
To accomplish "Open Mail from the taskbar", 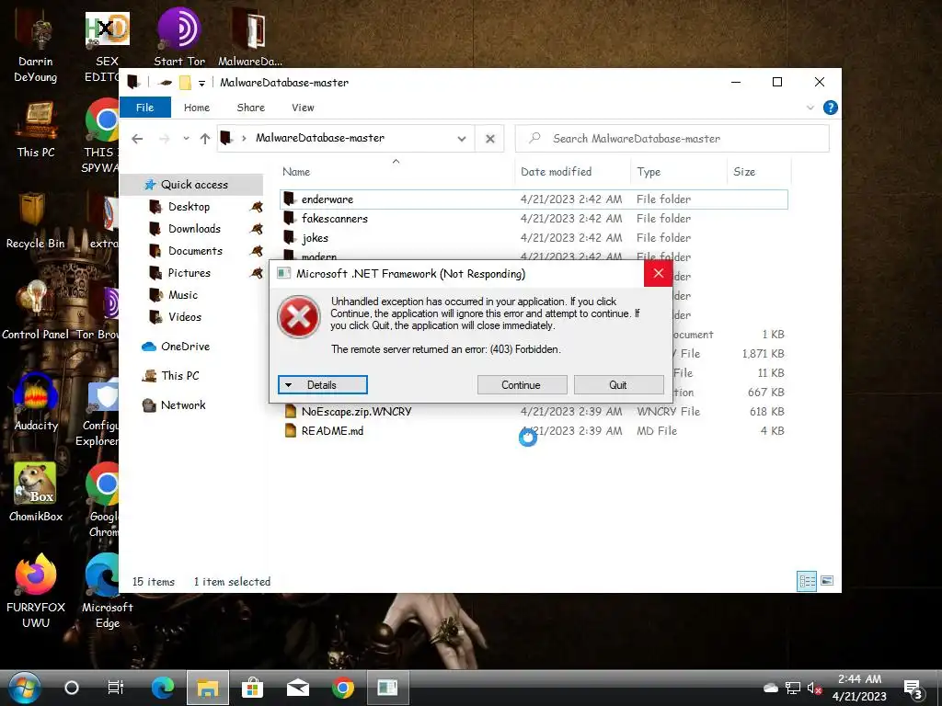I will click(x=298, y=688).
